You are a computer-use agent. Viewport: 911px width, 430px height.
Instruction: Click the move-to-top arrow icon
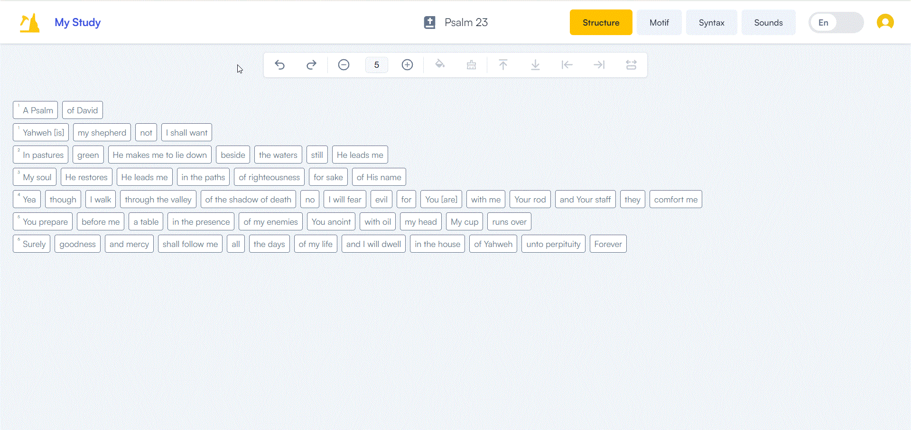503,65
